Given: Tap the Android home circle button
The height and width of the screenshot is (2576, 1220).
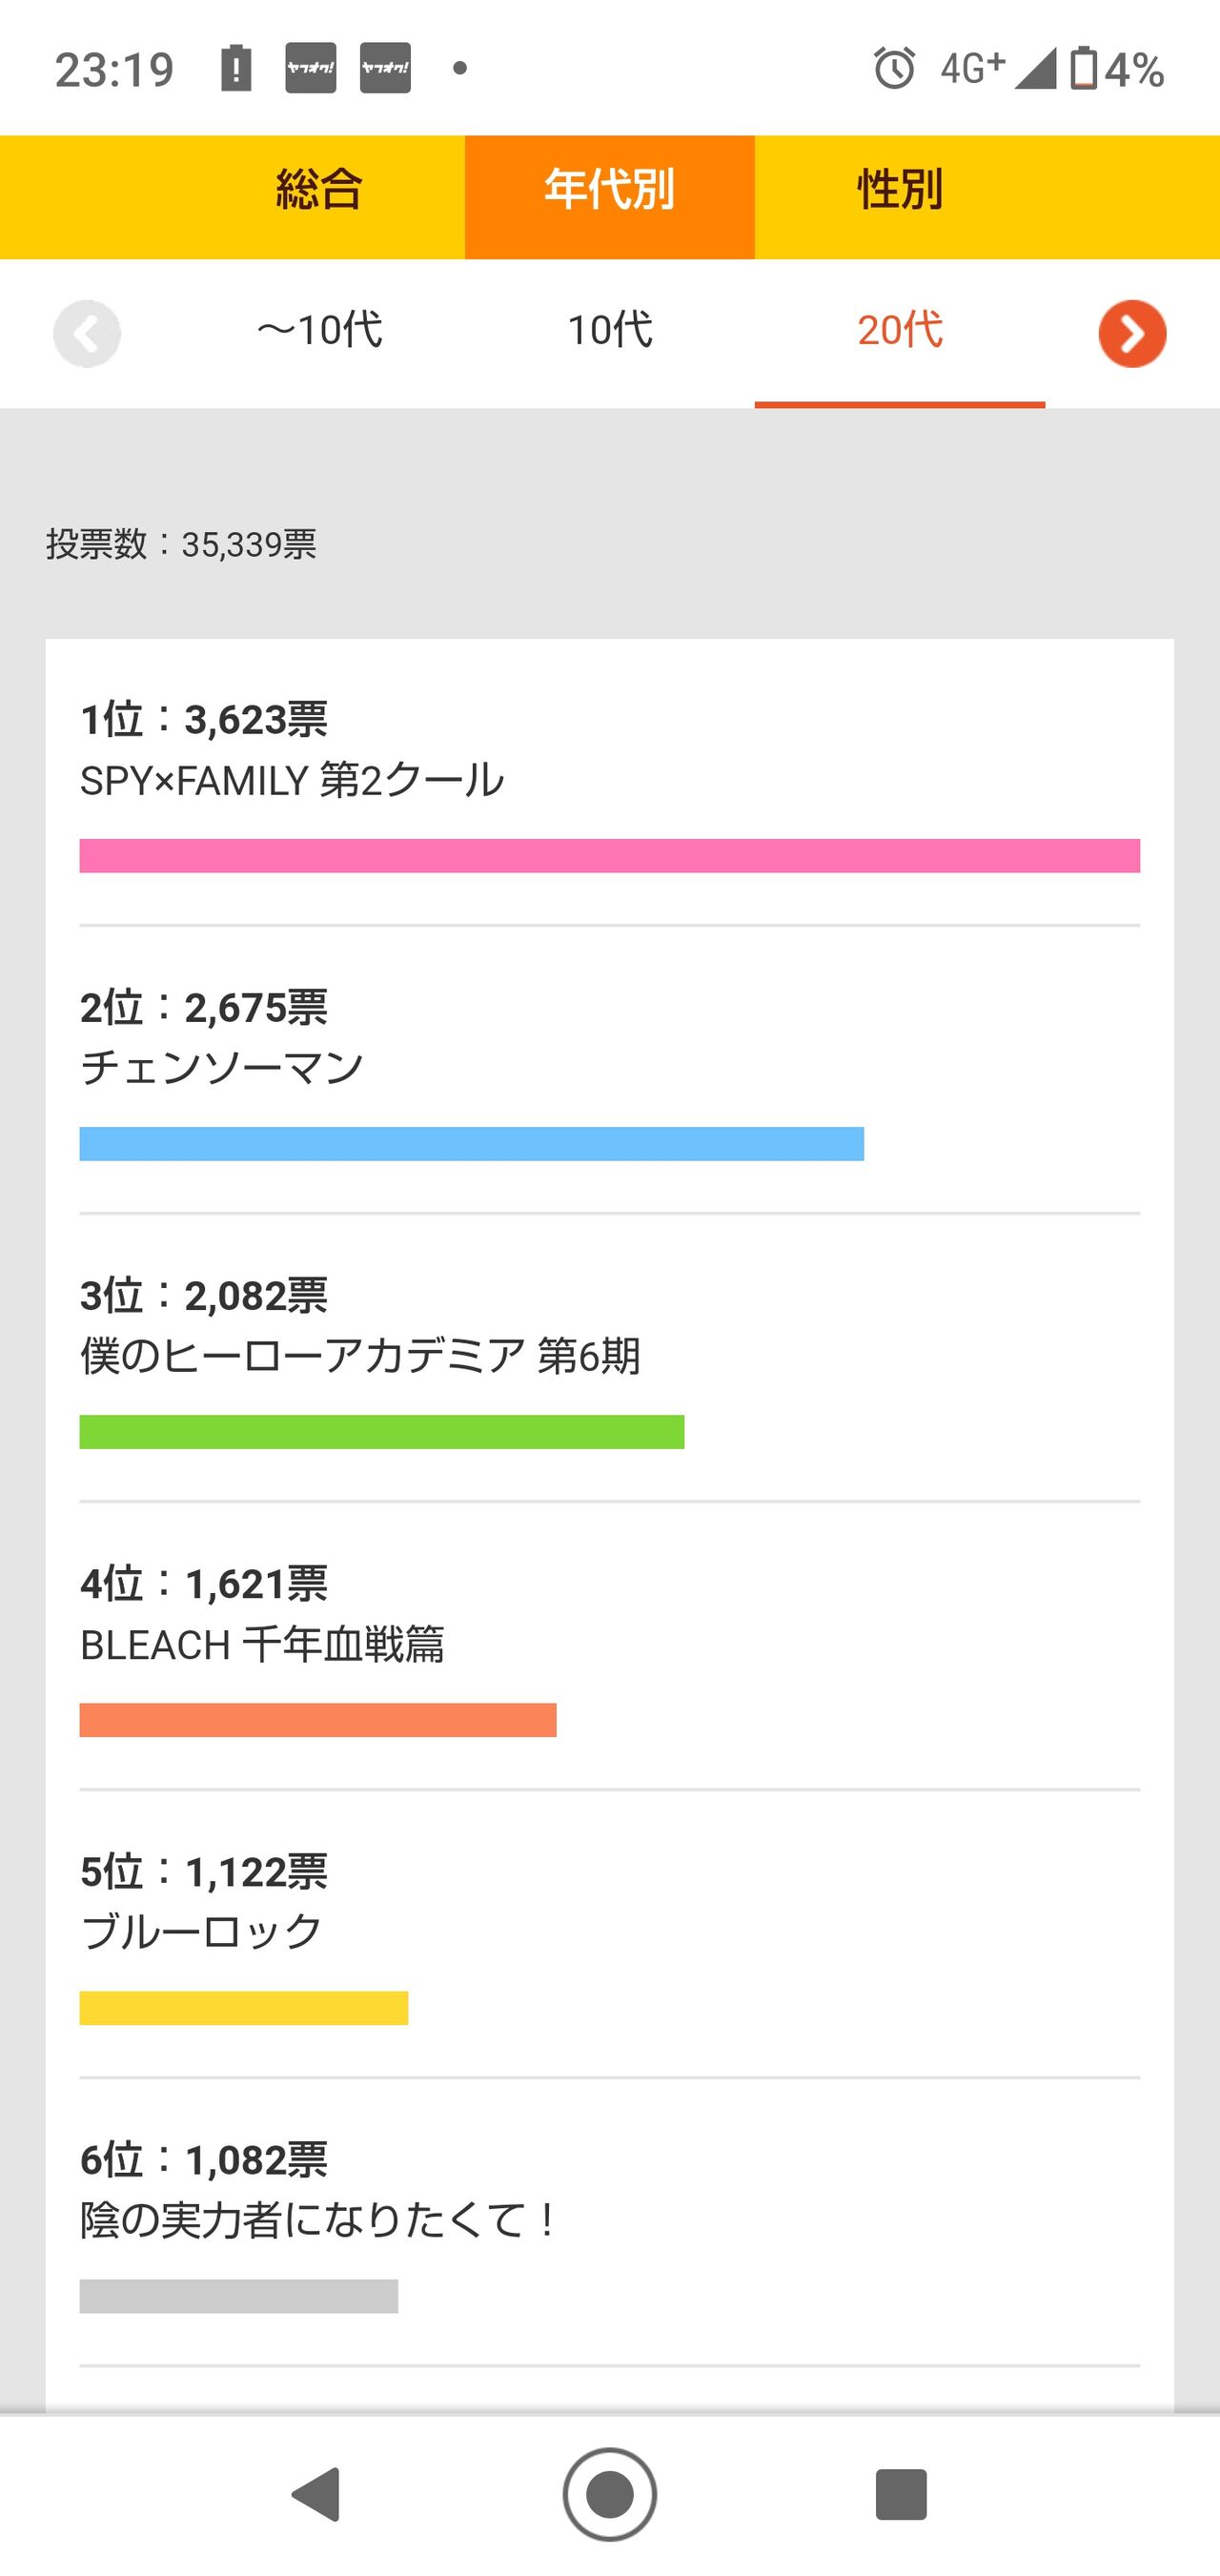Looking at the screenshot, I should point(610,2494).
